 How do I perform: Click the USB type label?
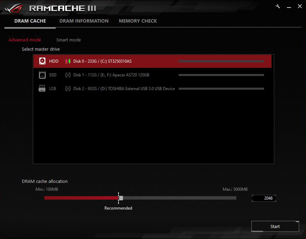[53, 89]
